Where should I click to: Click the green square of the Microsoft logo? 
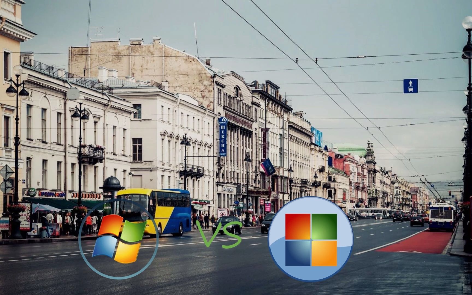click(324, 227)
